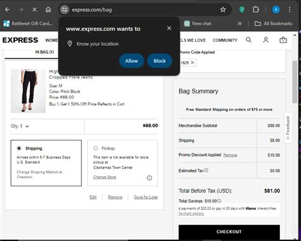
Task: Click the Change Store link
Action: tap(105, 177)
